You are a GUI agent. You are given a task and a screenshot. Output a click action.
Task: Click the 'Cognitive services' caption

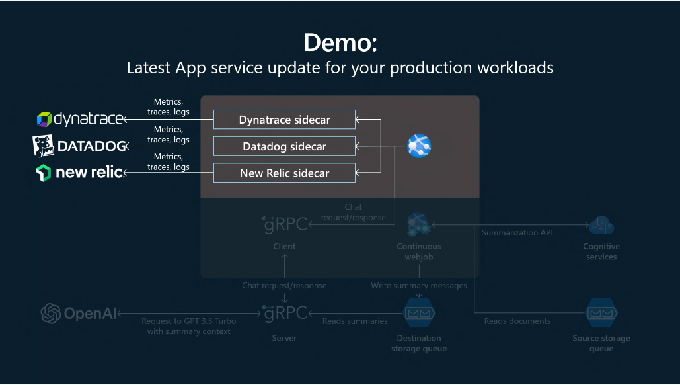point(601,251)
